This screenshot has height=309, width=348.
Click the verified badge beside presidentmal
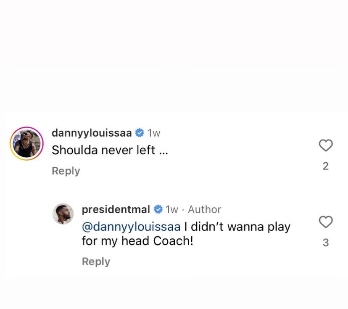pos(158,209)
